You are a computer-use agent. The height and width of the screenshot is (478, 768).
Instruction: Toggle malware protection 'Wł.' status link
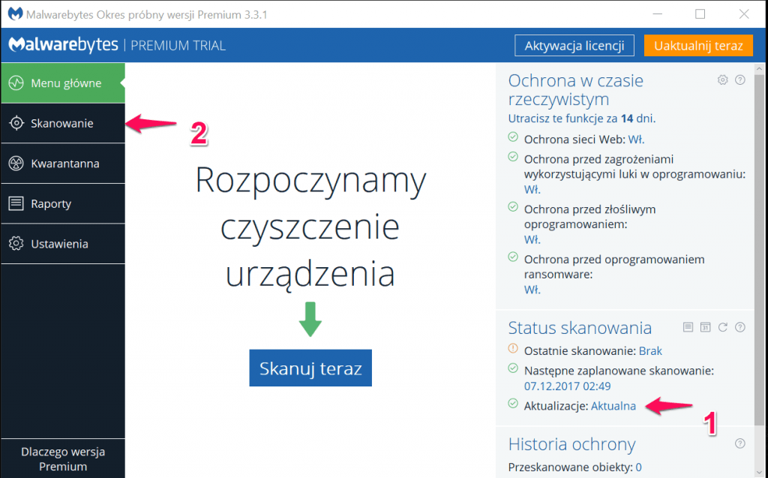(x=532, y=239)
